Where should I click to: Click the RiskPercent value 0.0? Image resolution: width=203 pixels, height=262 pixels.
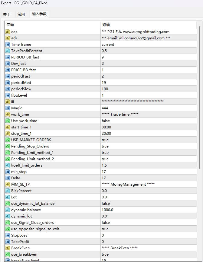(x=104, y=191)
